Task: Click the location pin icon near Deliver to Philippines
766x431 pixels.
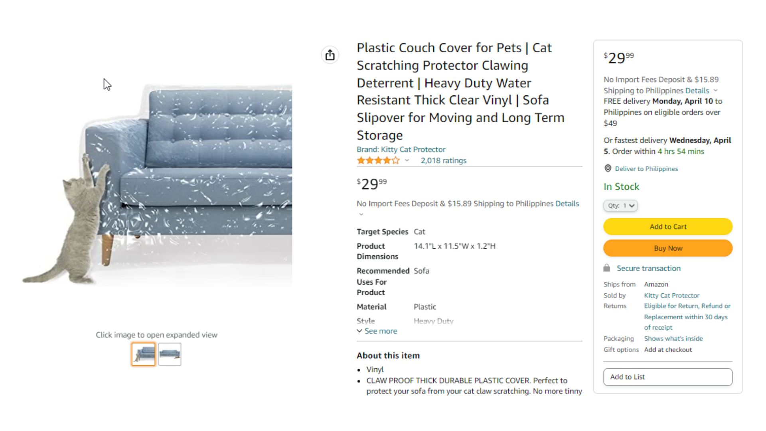Action: 608,168
